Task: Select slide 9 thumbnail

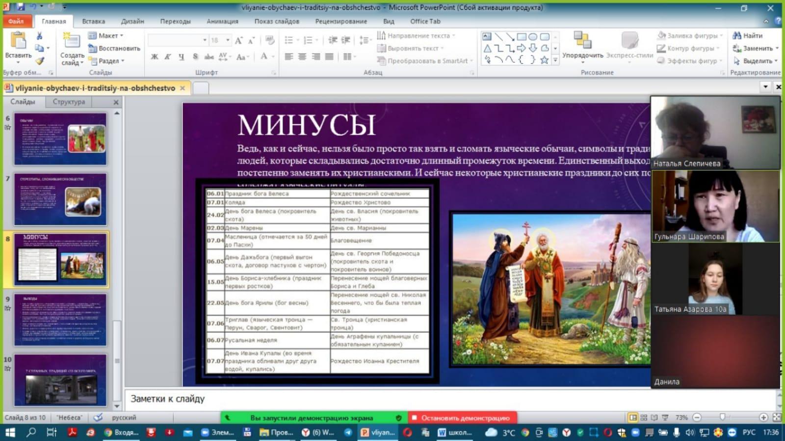Action: 60,320
